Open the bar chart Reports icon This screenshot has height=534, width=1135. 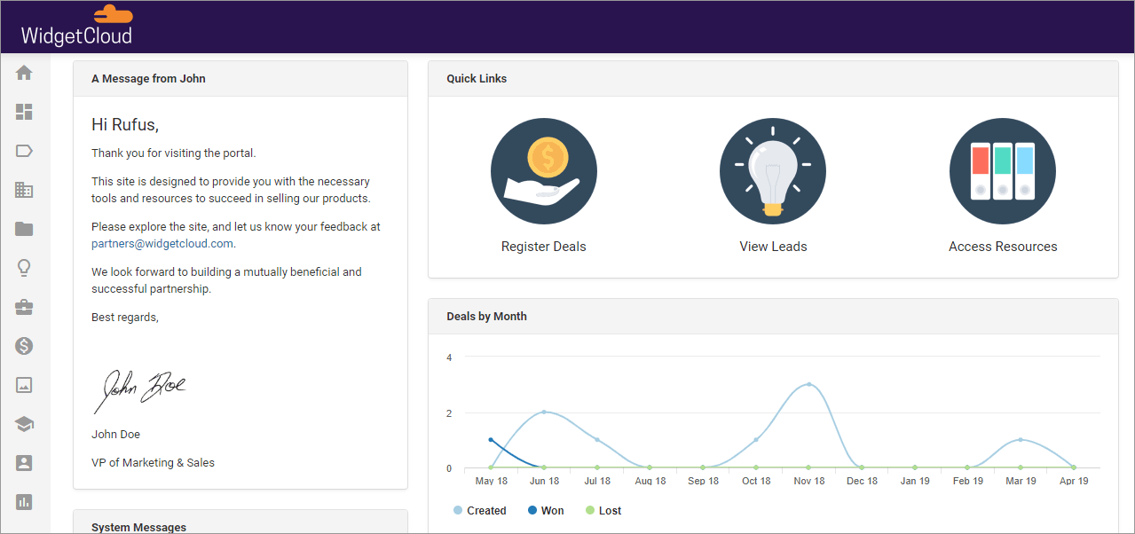click(23, 501)
